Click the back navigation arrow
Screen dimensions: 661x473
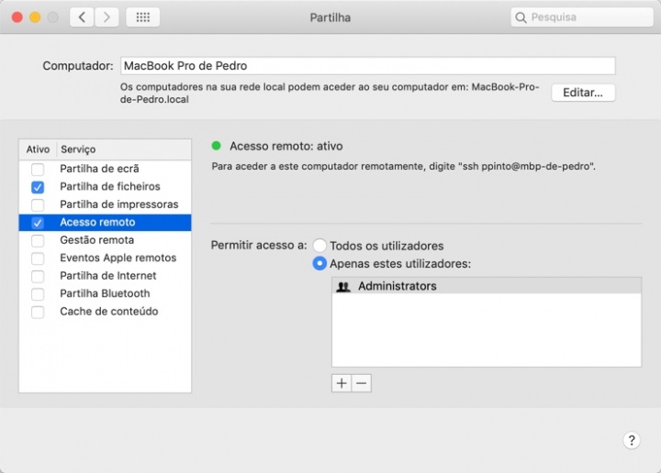click(x=83, y=17)
